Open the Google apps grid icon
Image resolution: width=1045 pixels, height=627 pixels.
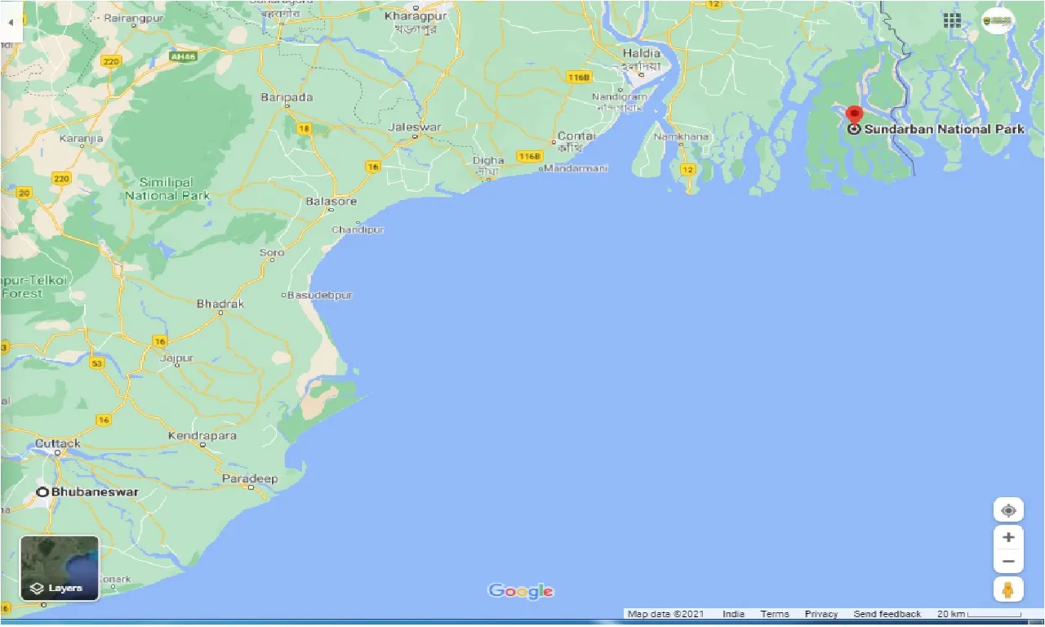point(952,20)
